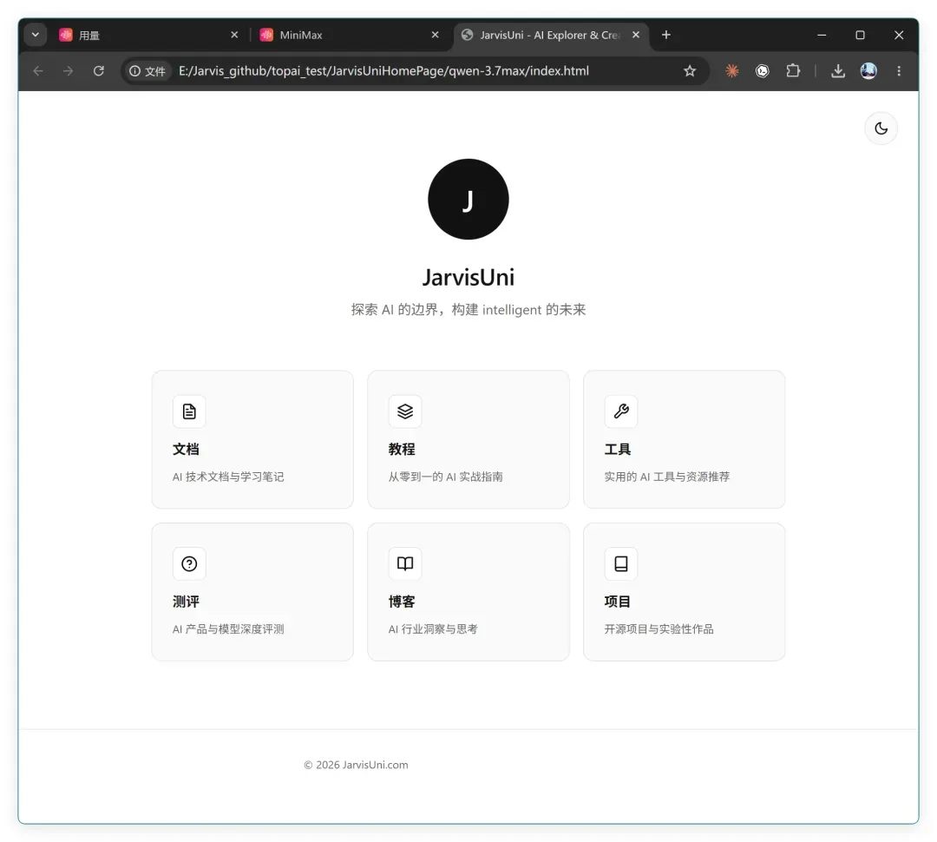Go back to the previous page
The image size is (937, 842).
click(38, 70)
